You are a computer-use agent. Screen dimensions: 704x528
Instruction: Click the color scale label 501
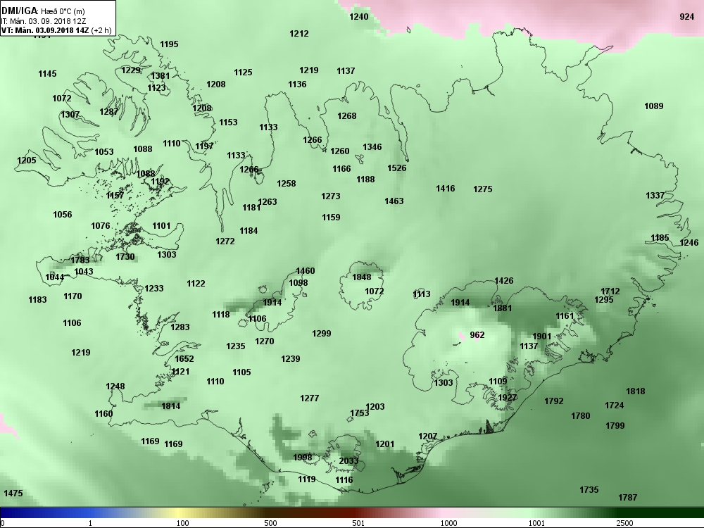point(358,523)
